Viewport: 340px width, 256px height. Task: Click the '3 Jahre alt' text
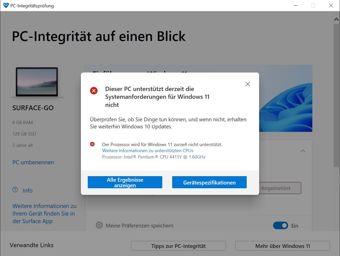(x=22, y=145)
